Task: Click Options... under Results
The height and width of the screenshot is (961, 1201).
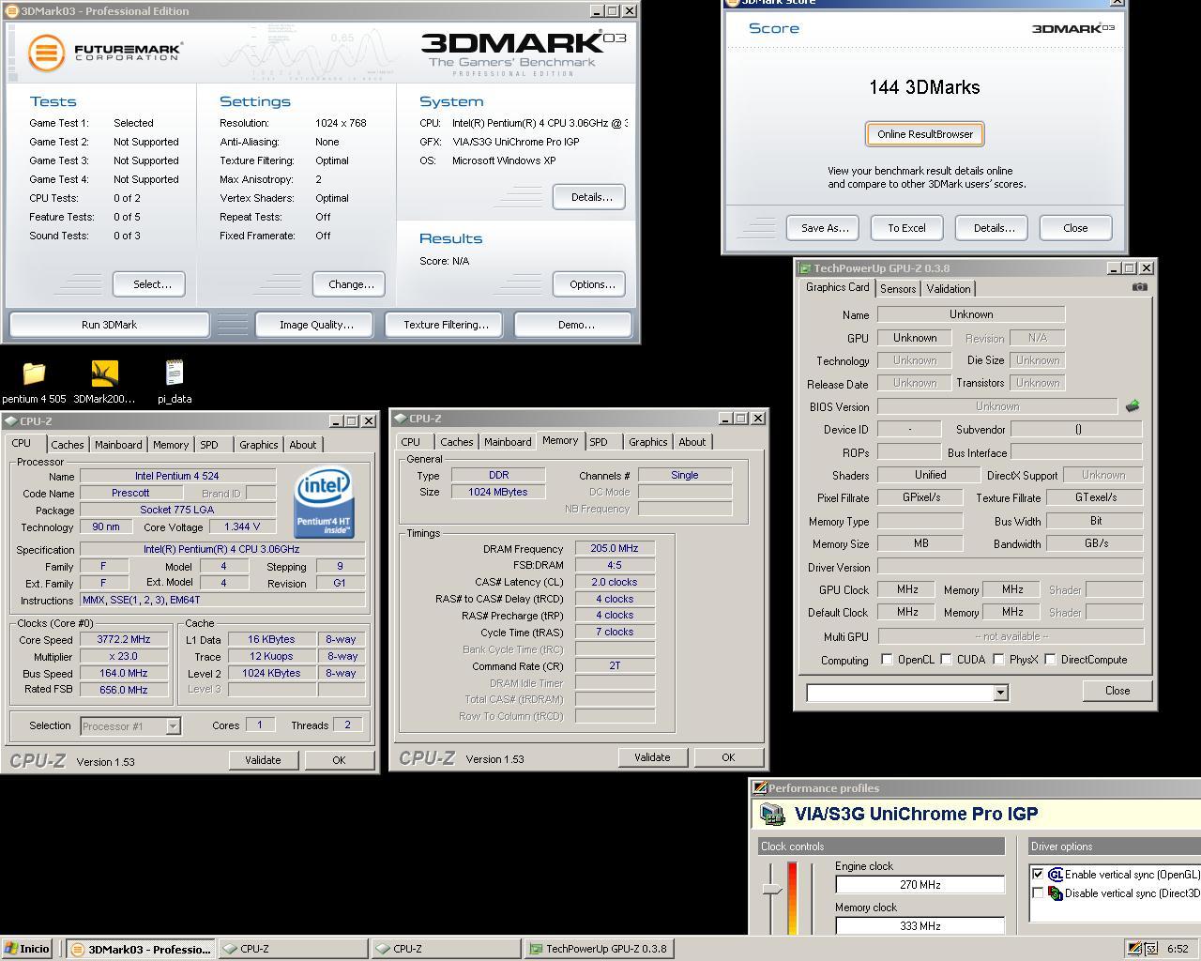Action: pyautogui.click(x=589, y=284)
